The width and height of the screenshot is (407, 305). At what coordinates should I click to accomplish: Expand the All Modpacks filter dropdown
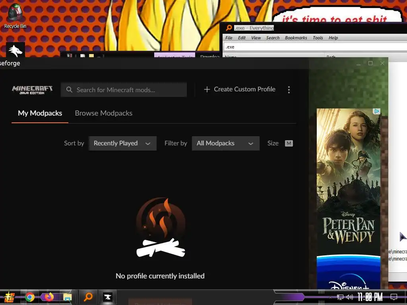226,143
